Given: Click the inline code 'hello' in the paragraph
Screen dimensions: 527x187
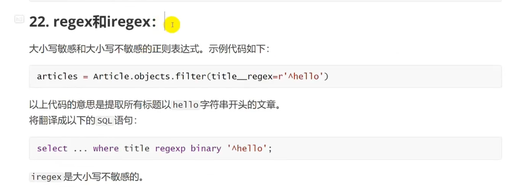Looking at the screenshot, I should (186, 105).
